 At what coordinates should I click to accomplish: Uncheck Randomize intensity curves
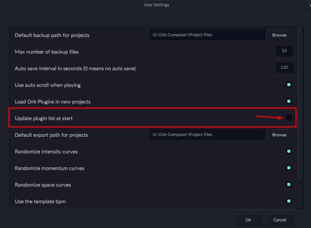click(x=289, y=151)
